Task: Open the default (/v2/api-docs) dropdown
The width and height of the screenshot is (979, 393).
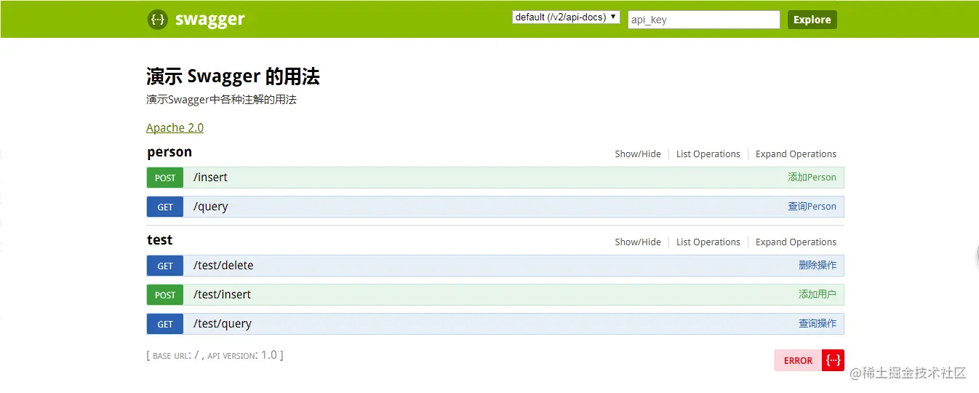Action: [x=566, y=17]
